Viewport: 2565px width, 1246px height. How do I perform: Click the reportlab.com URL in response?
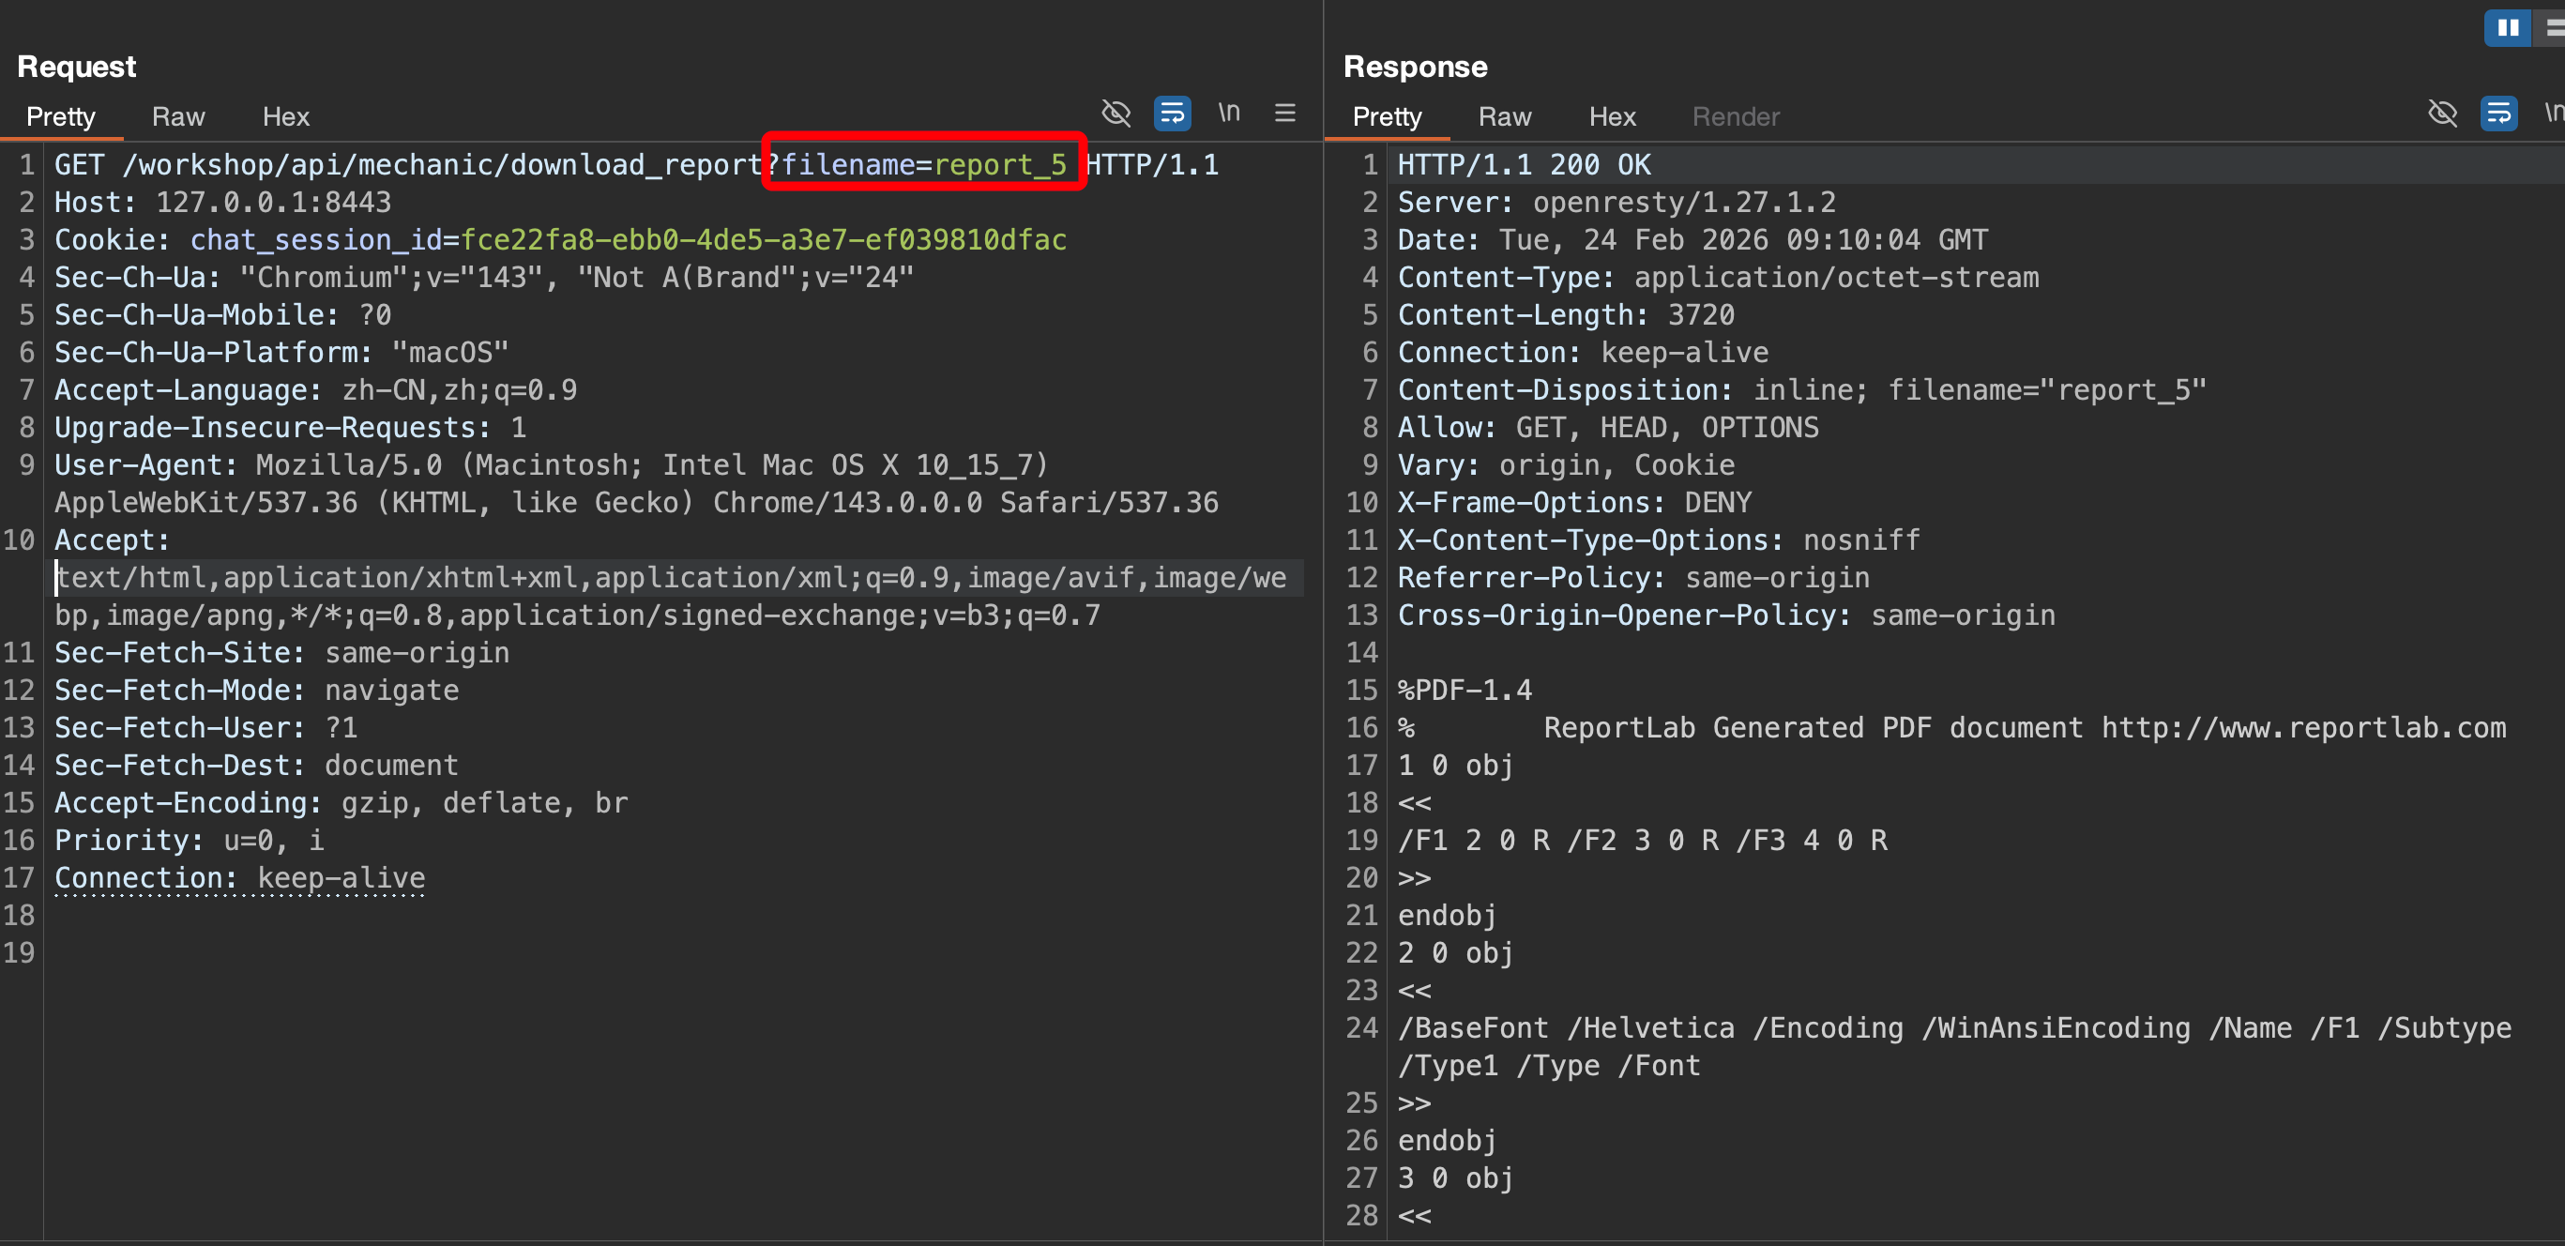(x=2303, y=728)
